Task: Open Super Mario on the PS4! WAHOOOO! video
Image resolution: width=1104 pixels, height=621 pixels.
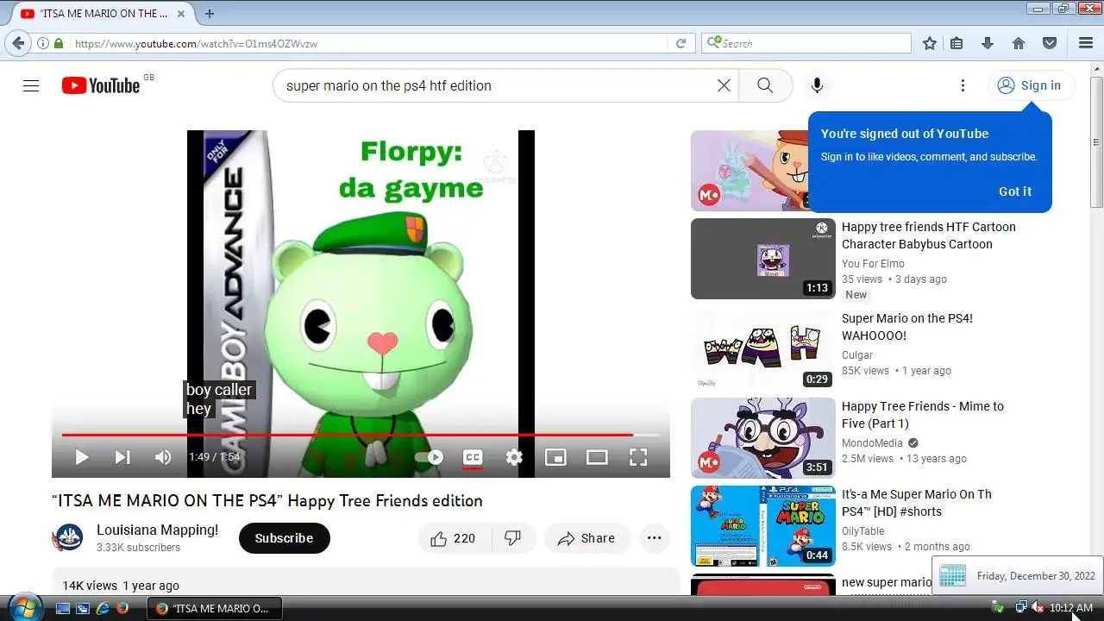Action: (907, 327)
